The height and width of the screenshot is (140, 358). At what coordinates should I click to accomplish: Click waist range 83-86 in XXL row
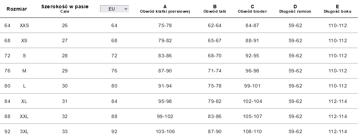(215, 116)
